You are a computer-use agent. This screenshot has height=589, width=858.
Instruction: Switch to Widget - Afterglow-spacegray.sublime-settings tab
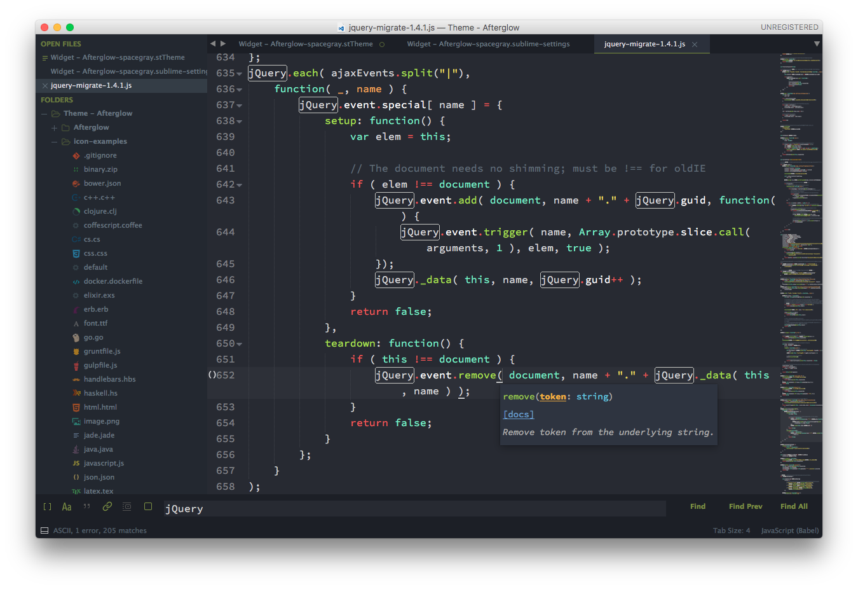pyautogui.click(x=488, y=44)
